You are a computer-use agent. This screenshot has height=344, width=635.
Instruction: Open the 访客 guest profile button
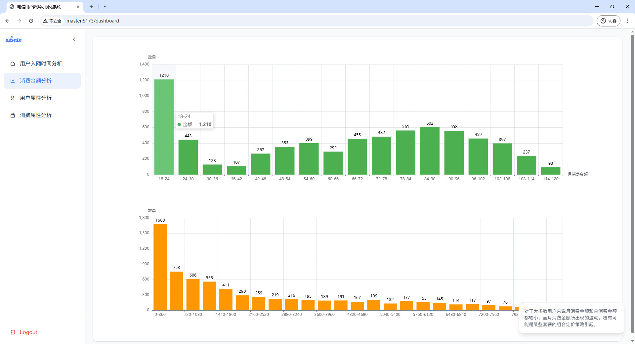click(609, 21)
